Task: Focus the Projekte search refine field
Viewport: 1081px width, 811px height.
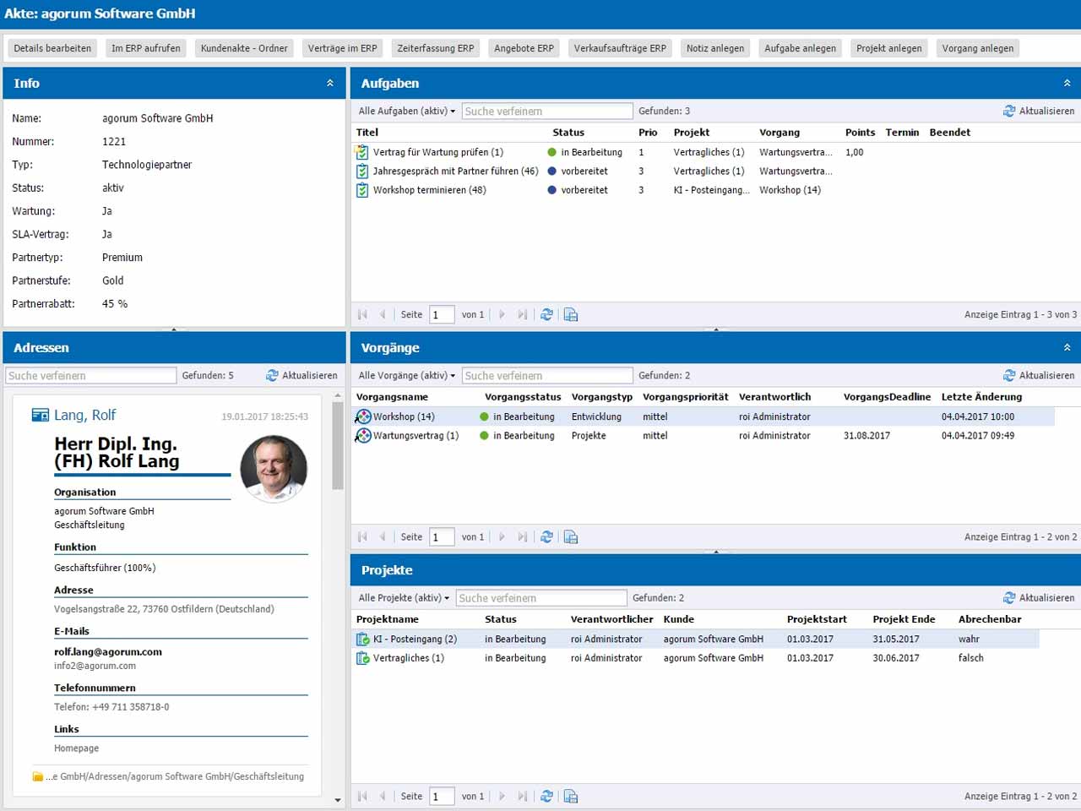Action: coord(541,597)
